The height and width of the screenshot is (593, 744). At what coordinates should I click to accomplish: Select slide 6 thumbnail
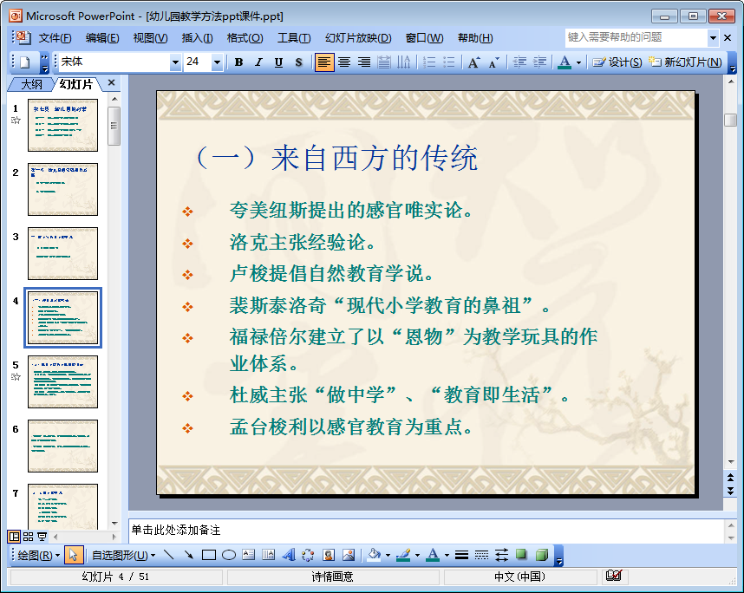[x=62, y=446]
